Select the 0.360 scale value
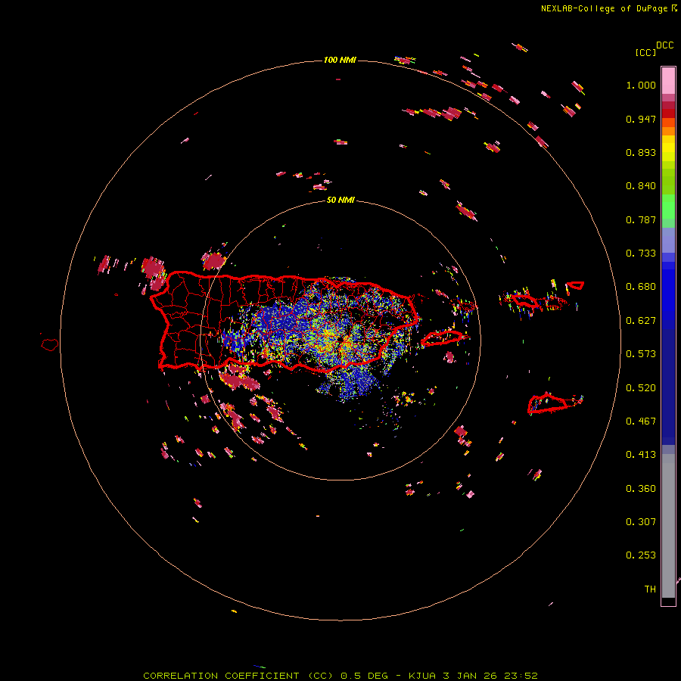 [641, 489]
